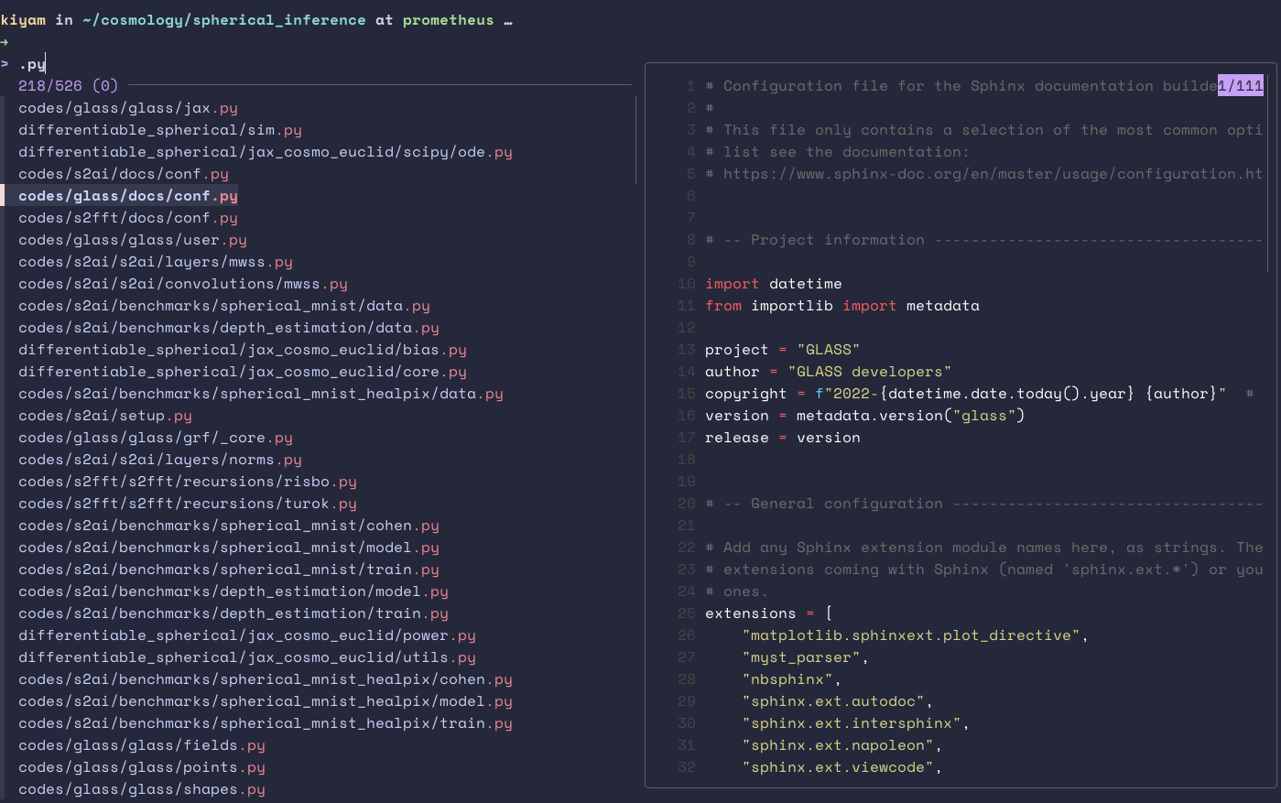This screenshot has width=1281, height=803.
Task: Click the 1/111 preview line indicator
Action: pyautogui.click(x=1241, y=86)
